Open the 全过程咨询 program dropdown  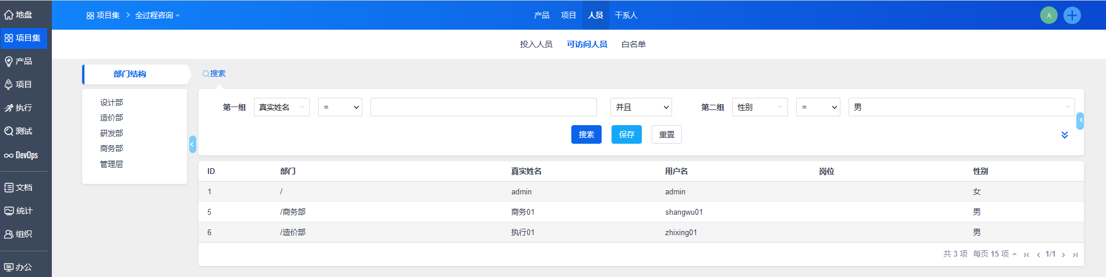pos(157,15)
